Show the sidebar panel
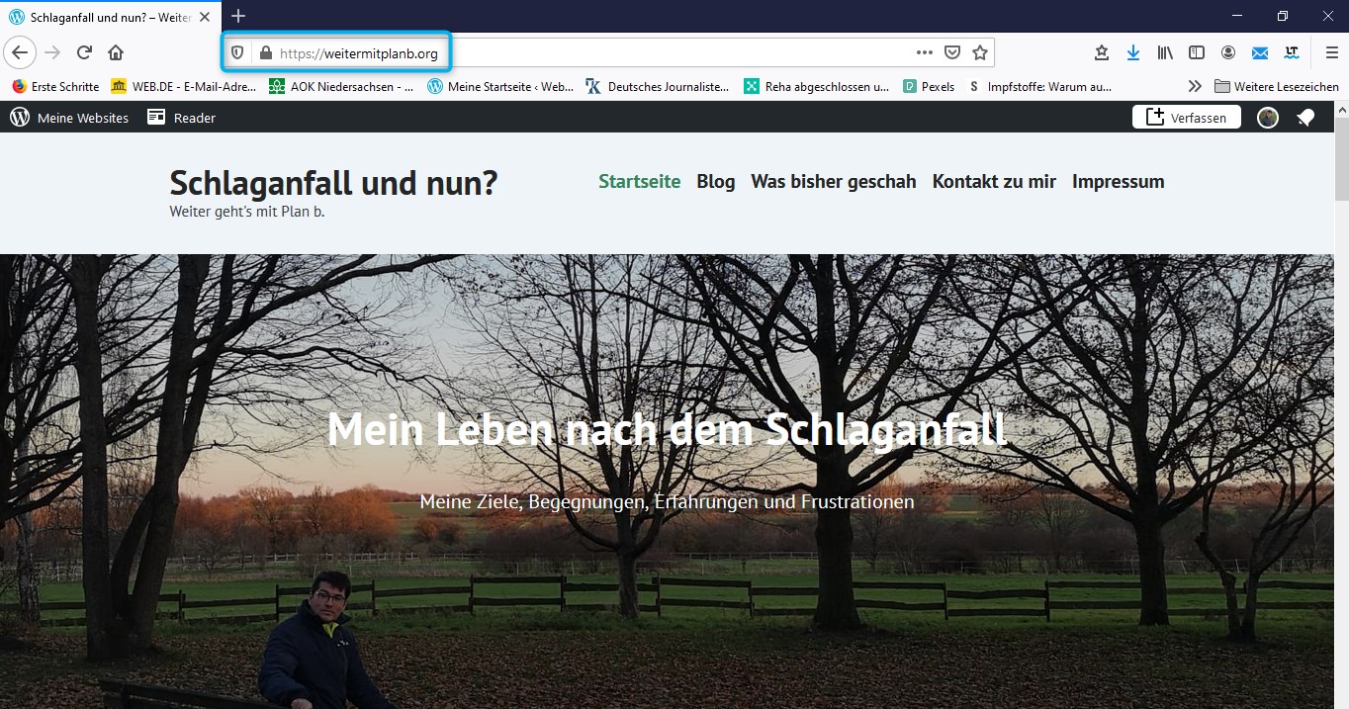The height and width of the screenshot is (709, 1349). point(1197,52)
